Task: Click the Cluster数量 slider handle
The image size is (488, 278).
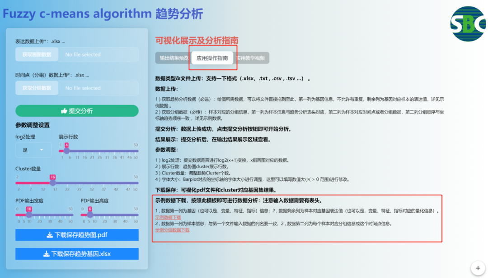Action: 52,183
